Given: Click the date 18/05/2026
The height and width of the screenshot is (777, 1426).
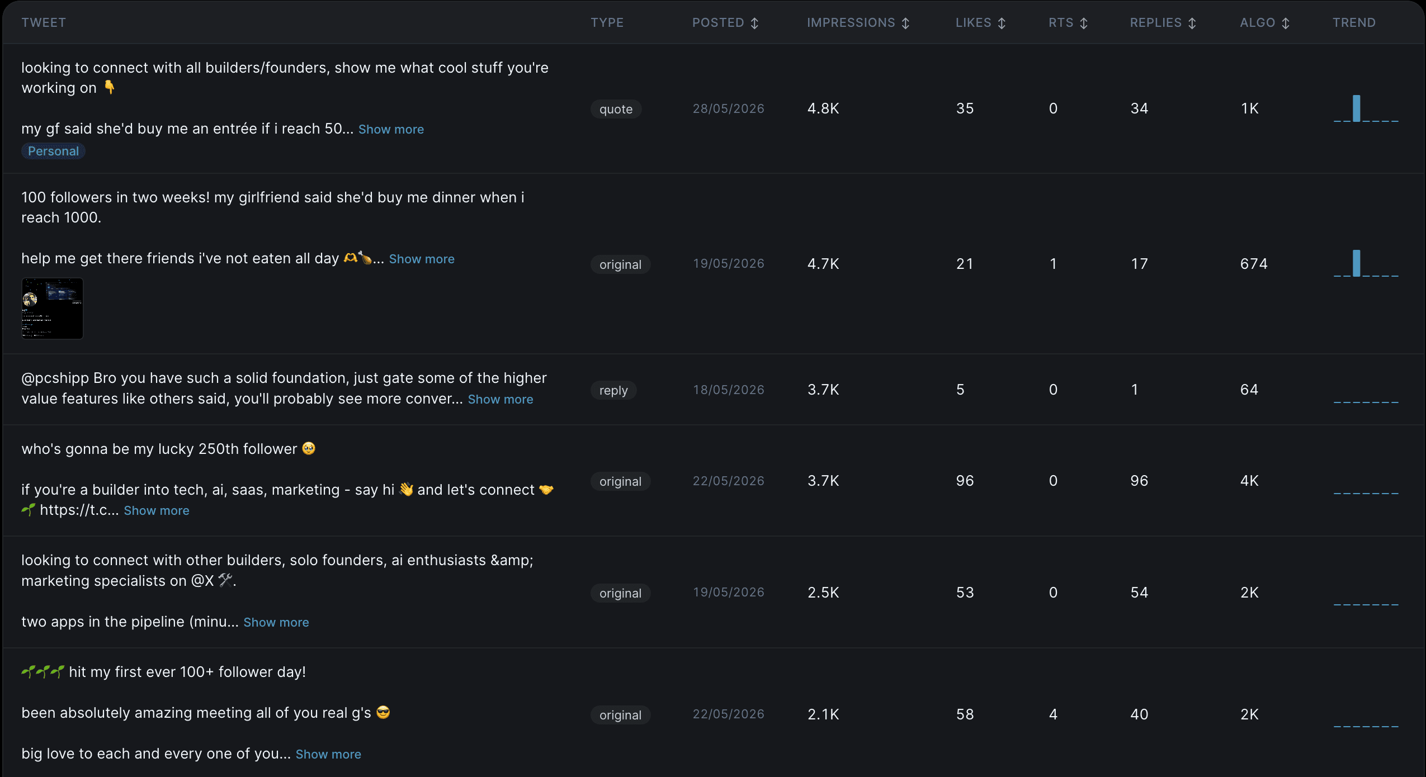Looking at the screenshot, I should pyautogui.click(x=728, y=390).
